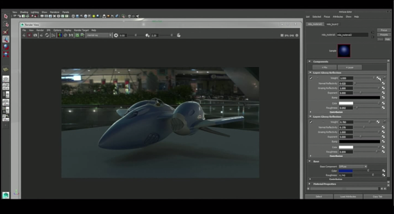Screen dimensions: 394x214
Task: Click the 1:1 real size icon
Action: [71, 35]
